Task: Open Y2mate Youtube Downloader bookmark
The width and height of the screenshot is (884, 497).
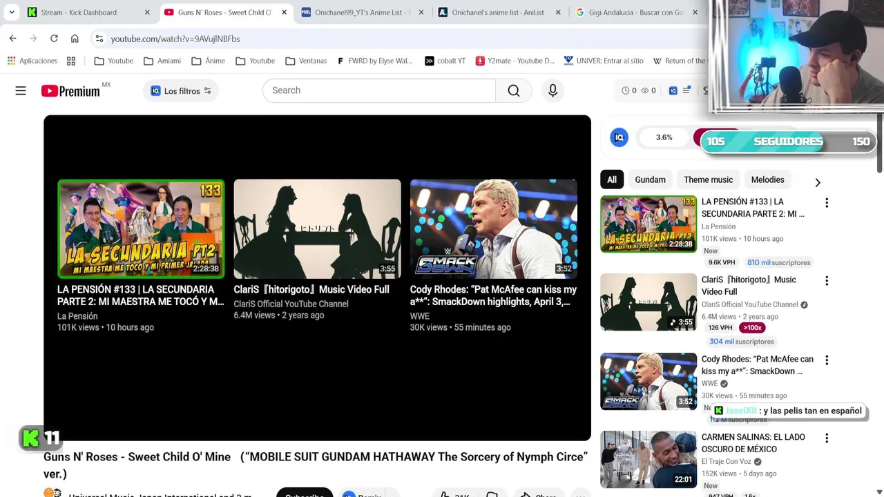Action: [515, 61]
